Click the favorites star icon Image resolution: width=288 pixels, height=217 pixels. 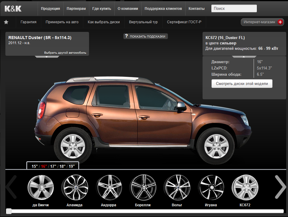[6, 22]
